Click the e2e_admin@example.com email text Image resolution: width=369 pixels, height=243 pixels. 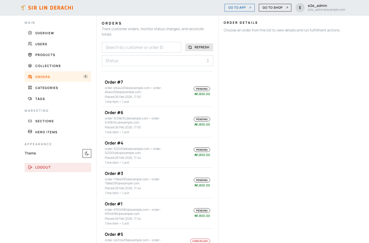(x=326, y=10)
